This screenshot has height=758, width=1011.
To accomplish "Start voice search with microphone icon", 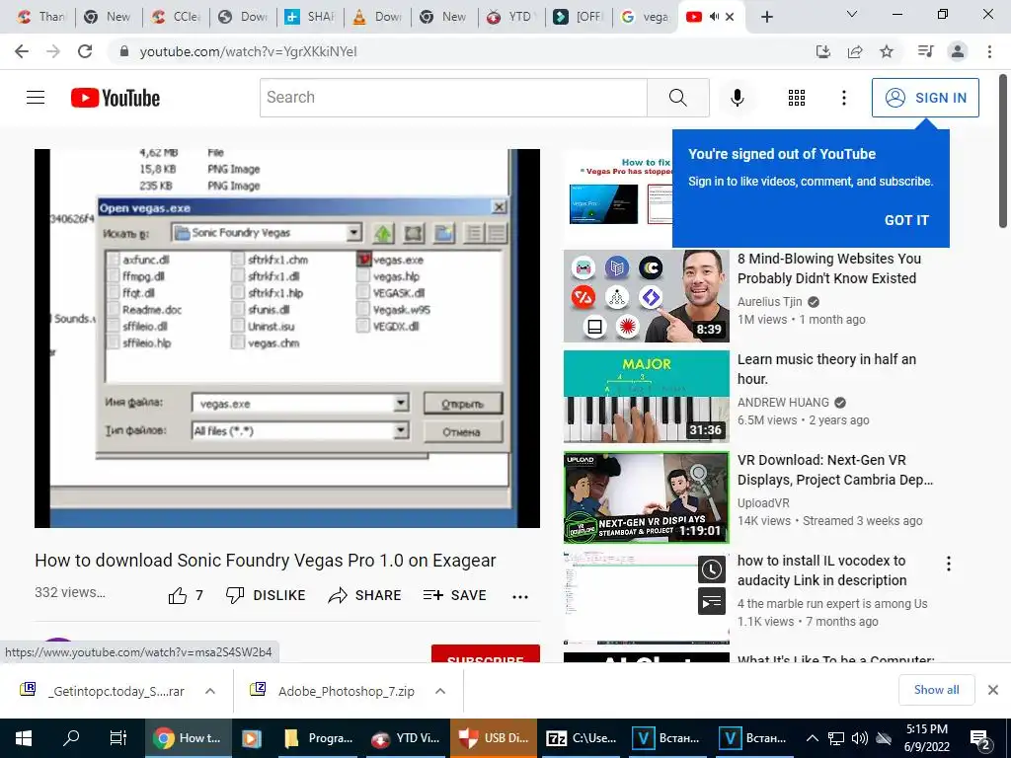I will point(737,98).
